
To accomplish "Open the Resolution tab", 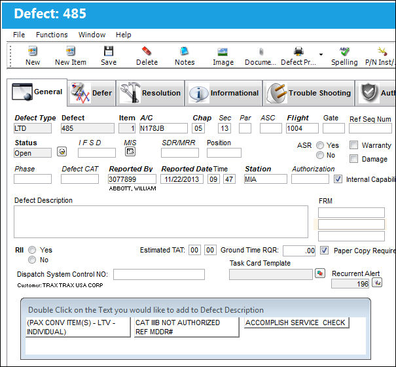I will pyautogui.click(x=151, y=93).
